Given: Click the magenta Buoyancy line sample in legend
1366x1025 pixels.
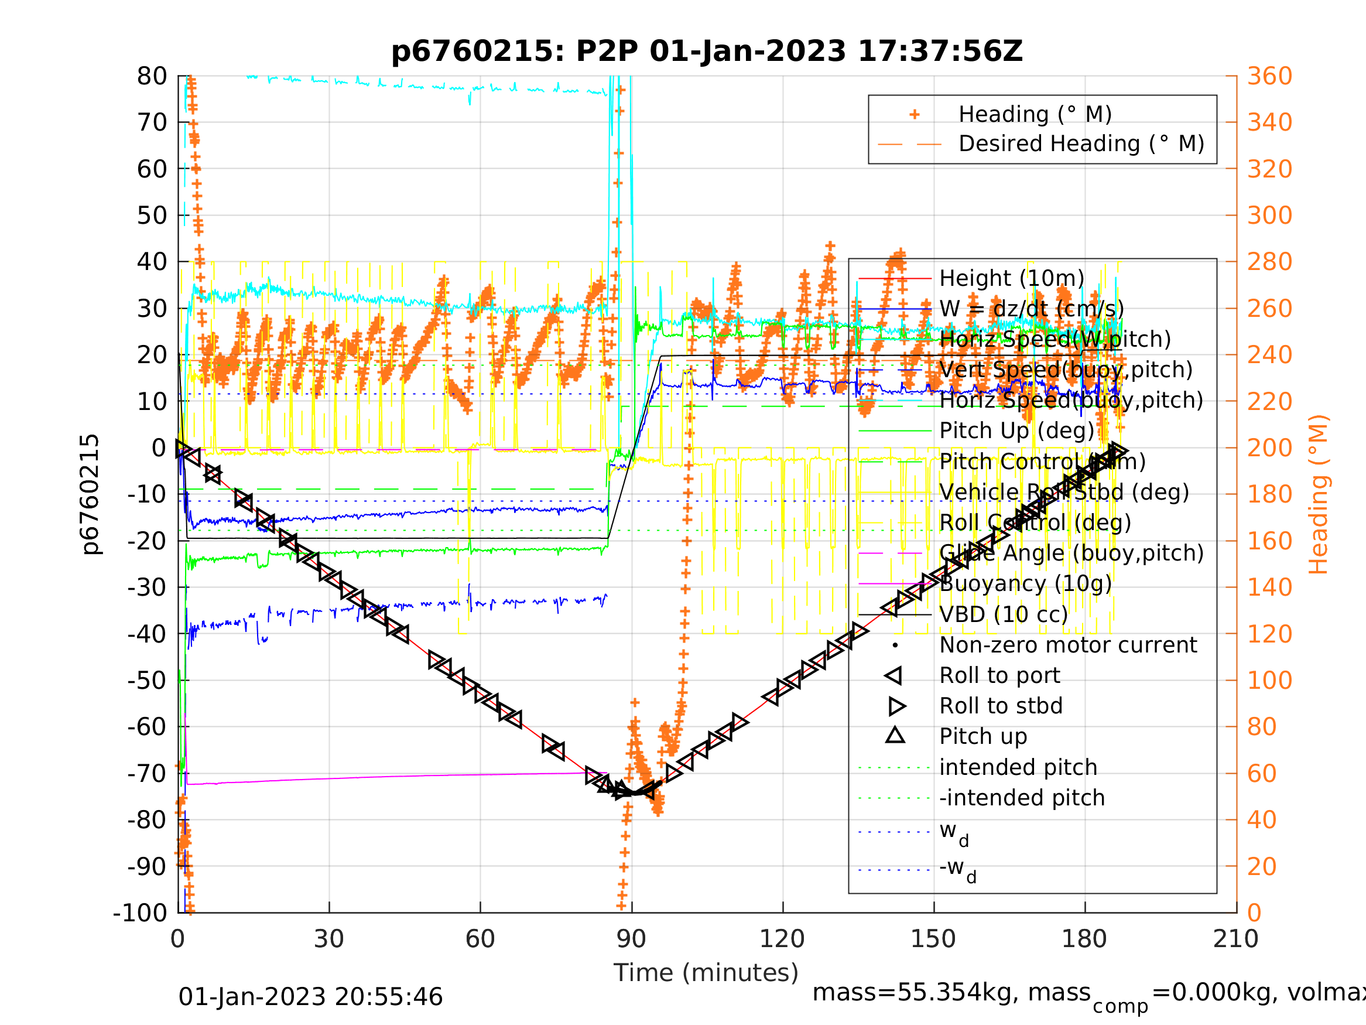Looking at the screenshot, I should click(895, 583).
